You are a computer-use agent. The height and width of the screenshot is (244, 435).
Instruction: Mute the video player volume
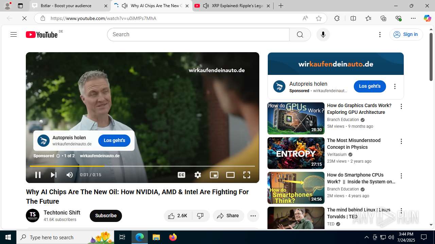[70, 175]
